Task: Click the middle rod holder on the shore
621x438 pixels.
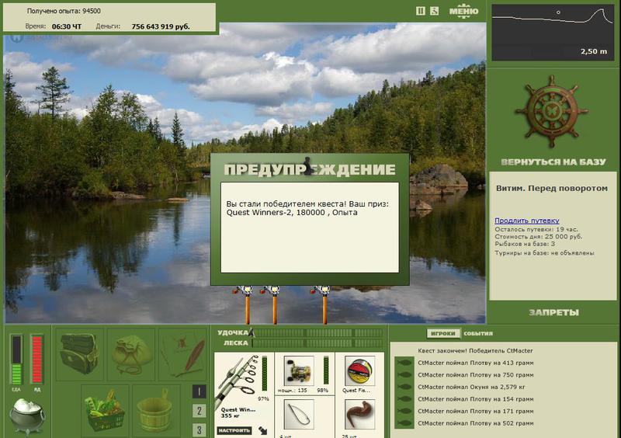Action: 274,304
